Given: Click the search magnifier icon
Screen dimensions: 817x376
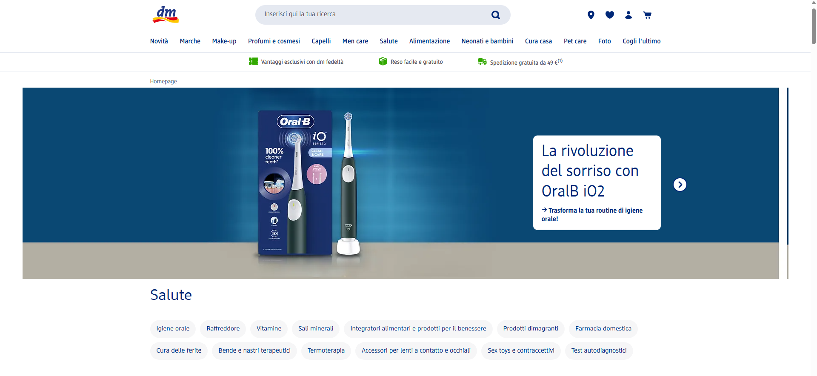Looking at the screenshot, I should click(496, 15).
